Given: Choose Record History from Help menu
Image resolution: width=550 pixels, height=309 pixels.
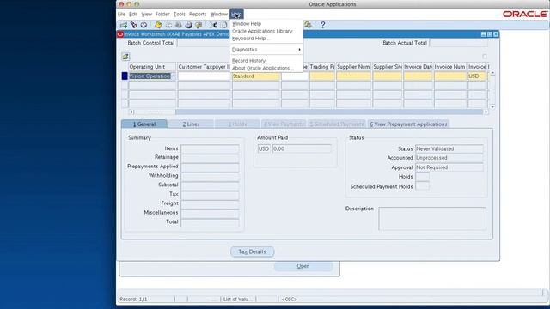Looking at the screenshot, I should (248, 61).
